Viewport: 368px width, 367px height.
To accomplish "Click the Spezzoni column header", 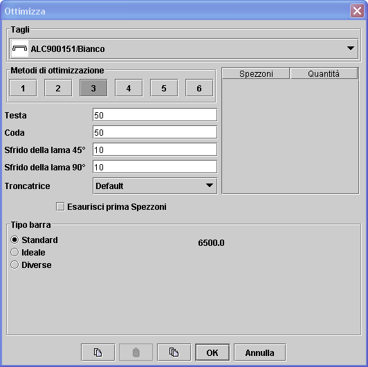I will pos(256,74).
